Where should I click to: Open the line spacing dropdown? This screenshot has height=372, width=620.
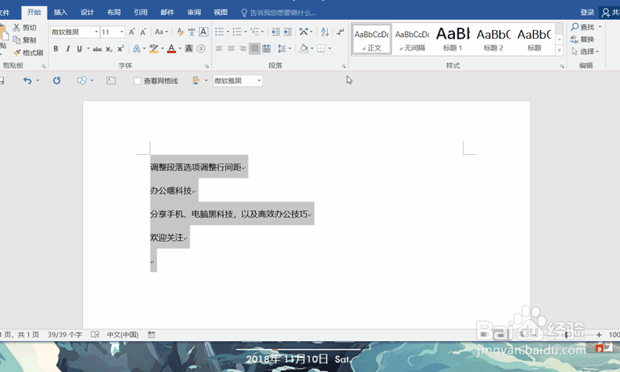tap(284, 49)
